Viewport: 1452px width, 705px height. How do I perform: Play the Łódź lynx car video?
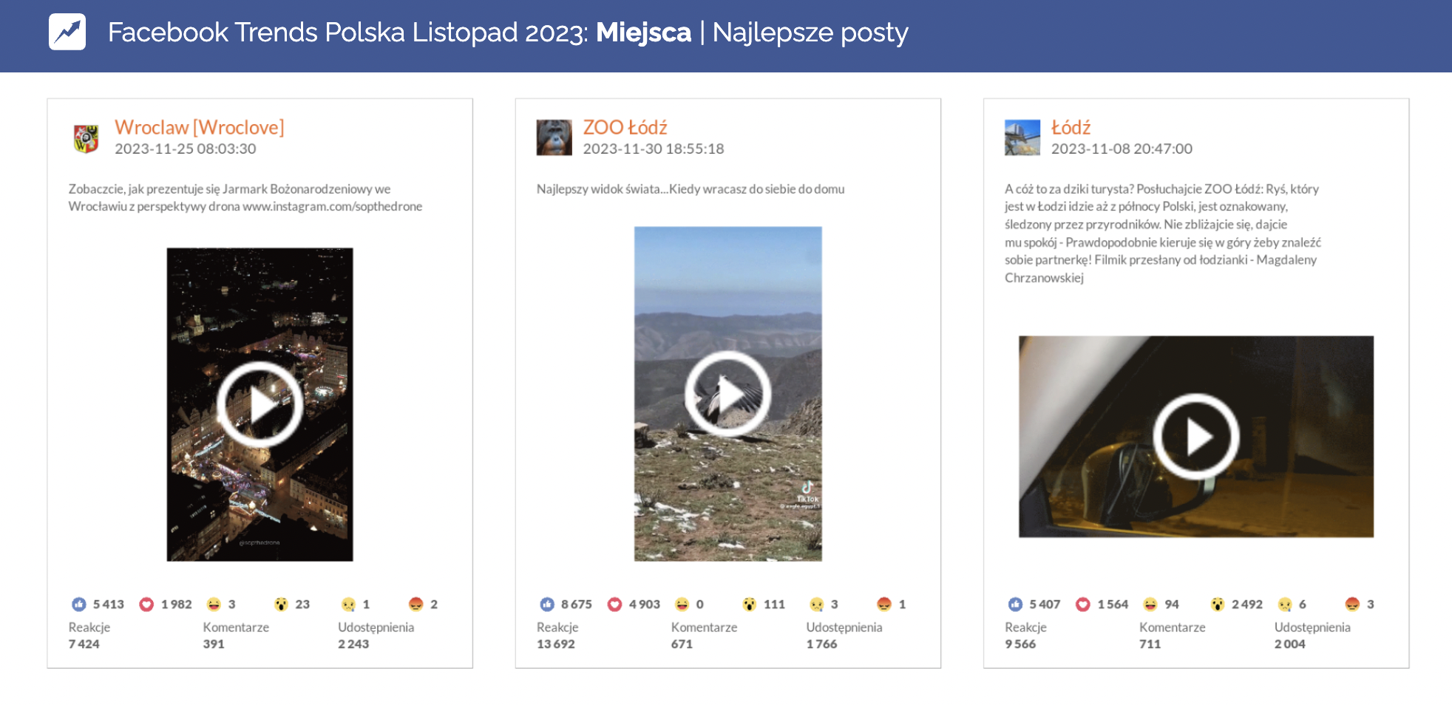1195,437
